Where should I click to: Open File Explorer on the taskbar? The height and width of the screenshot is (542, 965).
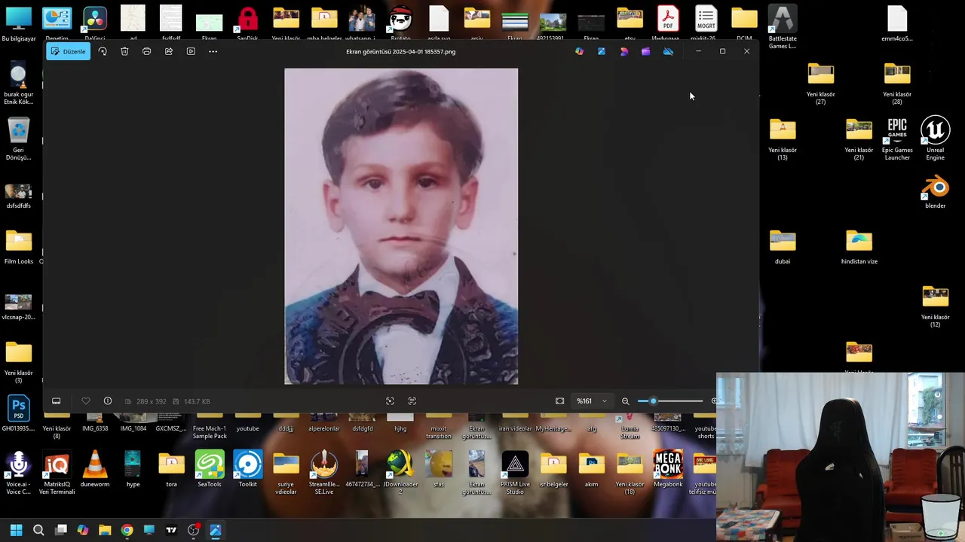pyautogui.click(x=105, y=530)
